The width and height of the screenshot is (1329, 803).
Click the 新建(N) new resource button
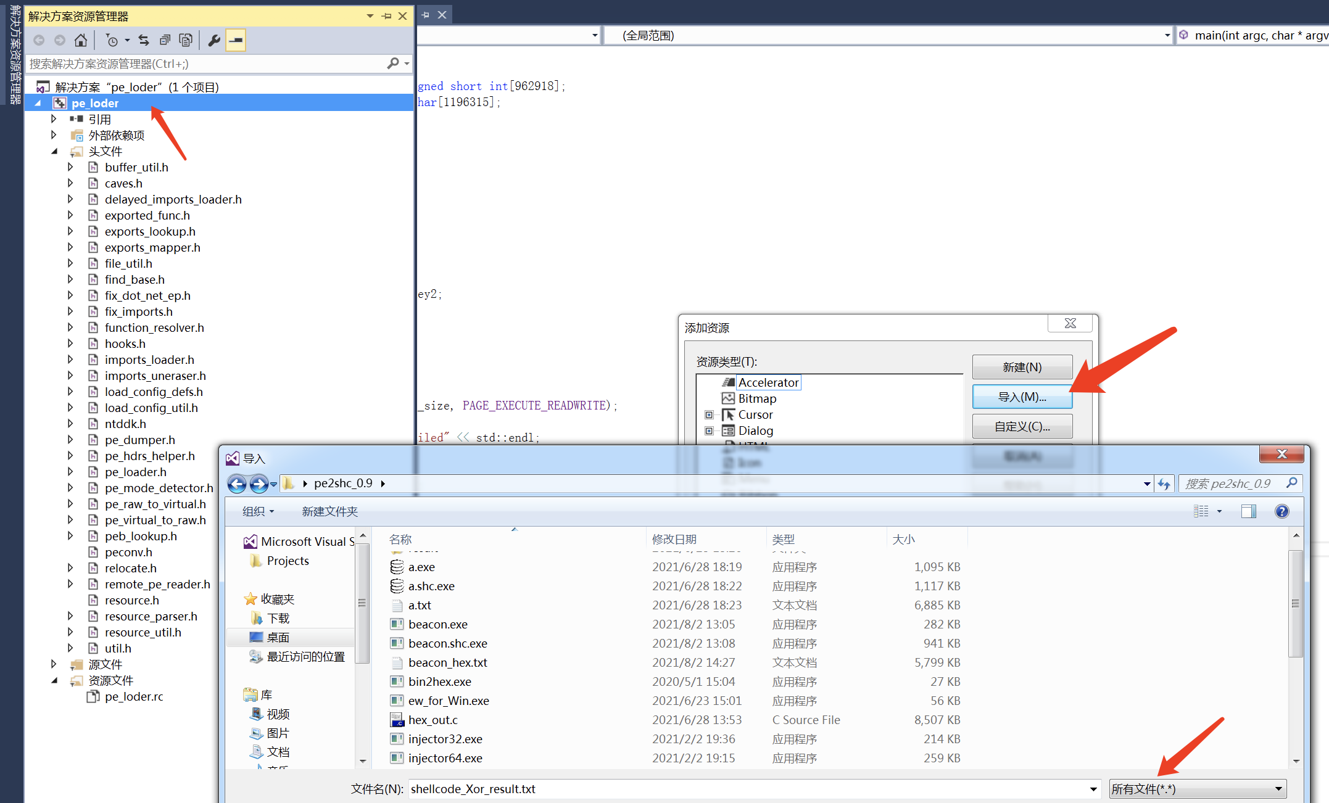tap(1022, 366)
